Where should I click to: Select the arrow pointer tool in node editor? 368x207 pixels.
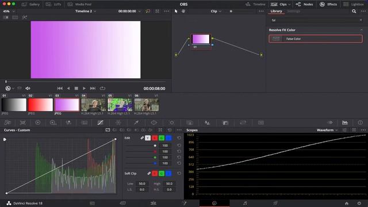[x=176, y=11]
